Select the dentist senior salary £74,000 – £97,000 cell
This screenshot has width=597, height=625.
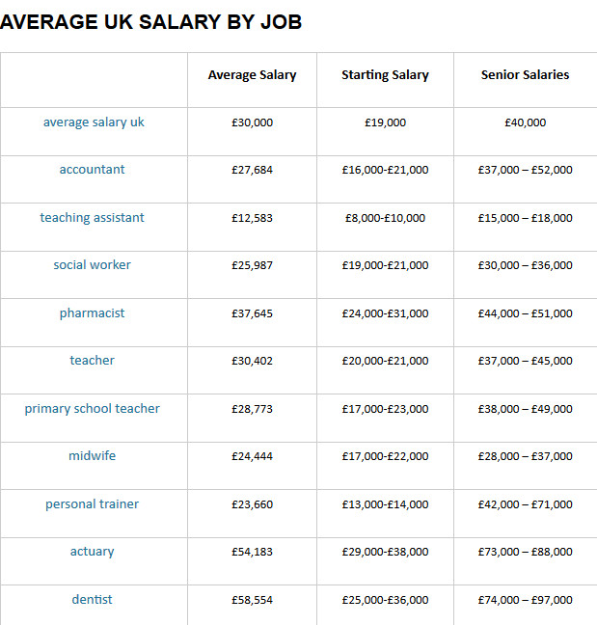pyautogui.click(x=526, y=605)
